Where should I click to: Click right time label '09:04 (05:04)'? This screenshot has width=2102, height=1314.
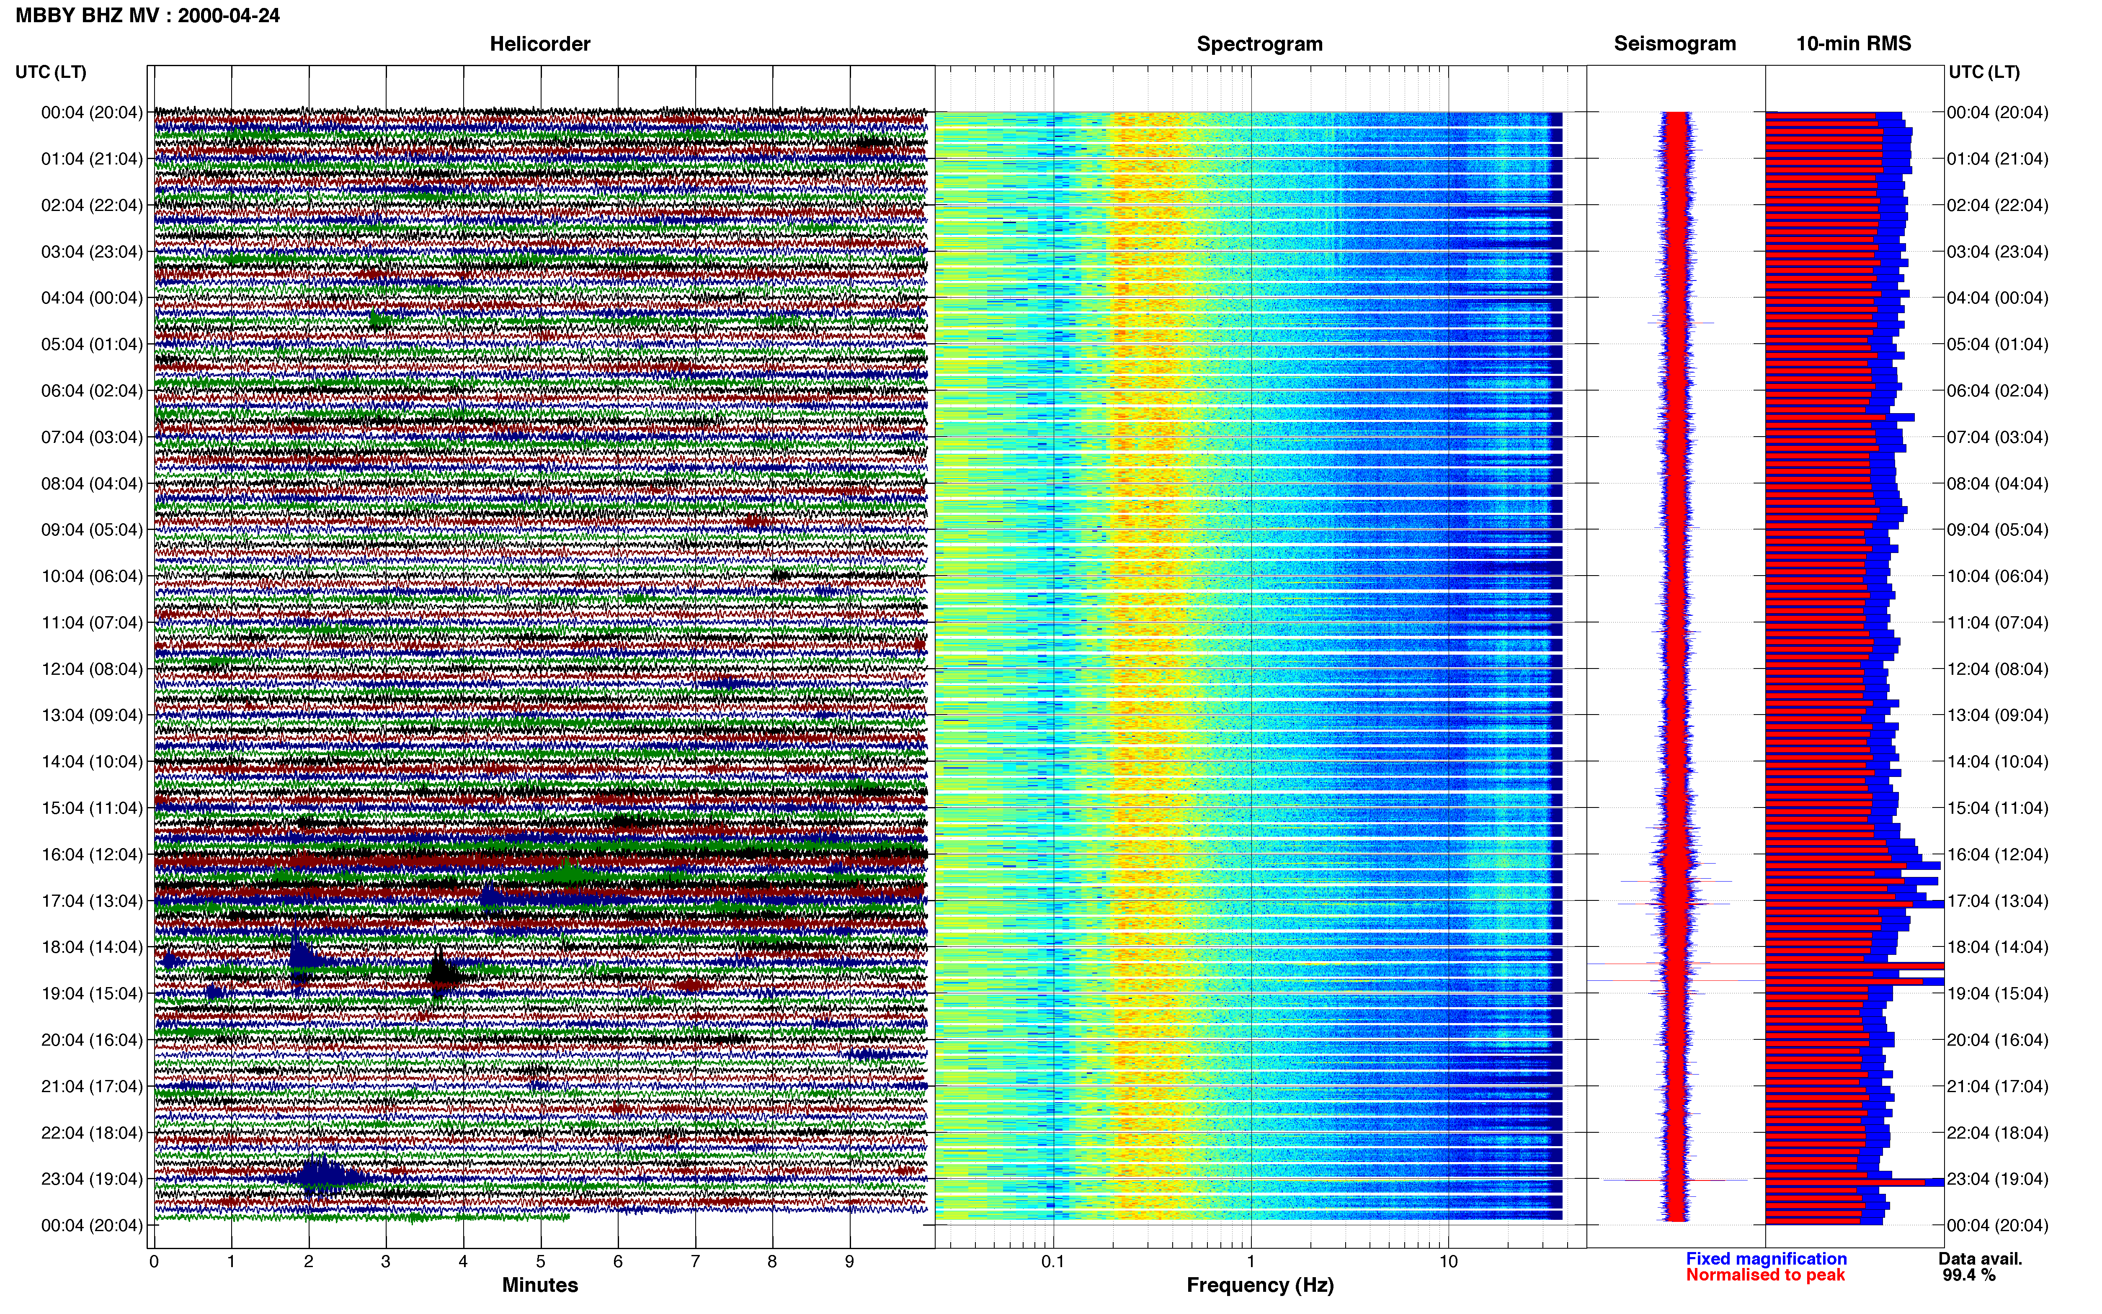(1998, 529)
